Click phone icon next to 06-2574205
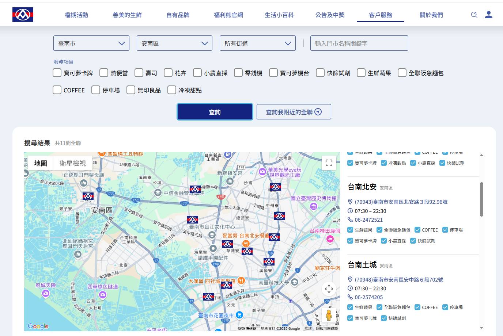The width and height of the screenshot is (503, 336). point(350,297)
